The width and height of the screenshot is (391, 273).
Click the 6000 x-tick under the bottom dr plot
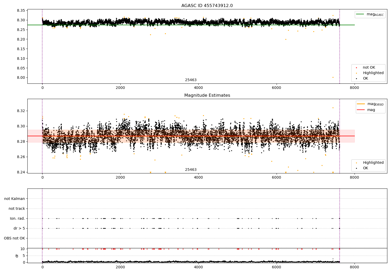277,267
